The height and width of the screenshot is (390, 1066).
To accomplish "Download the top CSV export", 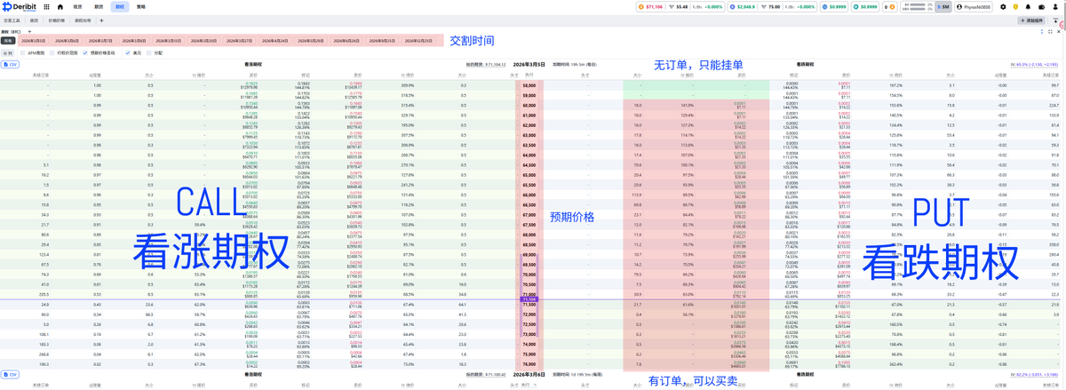I will pos(11,65).
